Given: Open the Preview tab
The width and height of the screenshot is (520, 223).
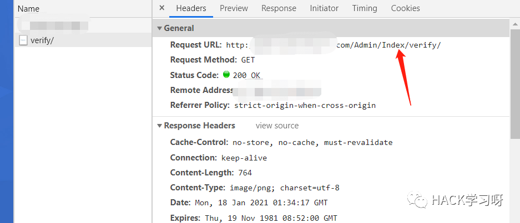Looking at the screenshot, I should point(234,8).
